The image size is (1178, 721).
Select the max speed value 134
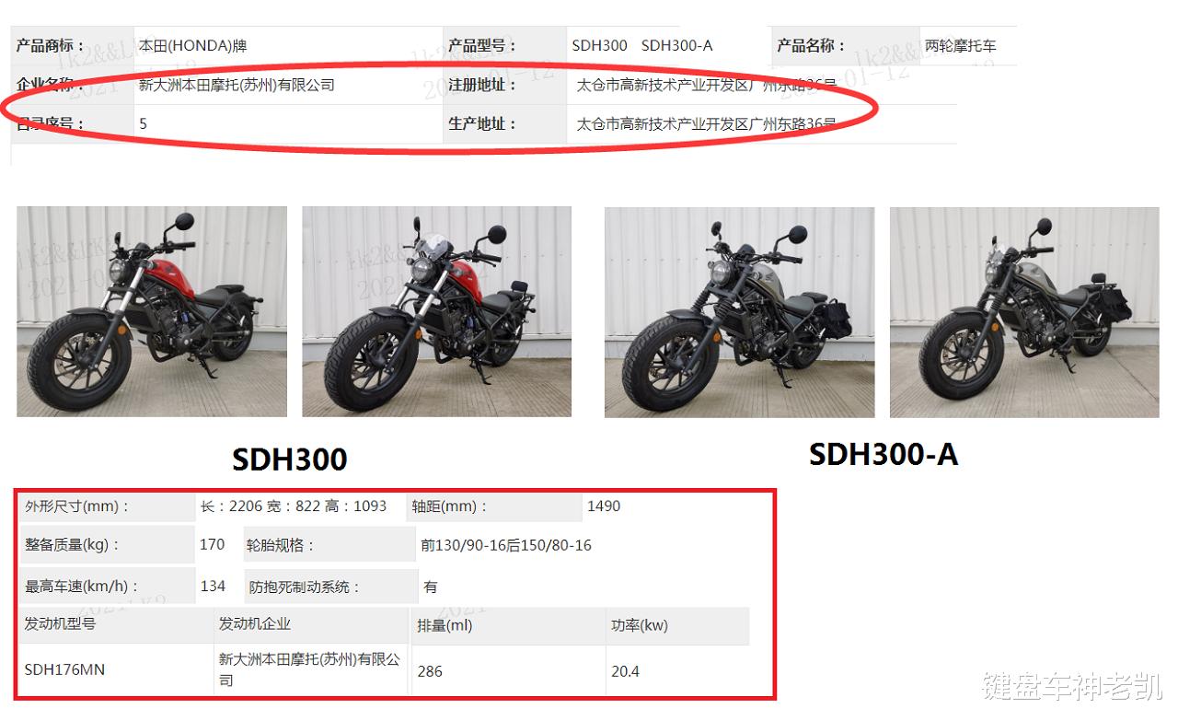pyautogui.click(x=213, y=586)
